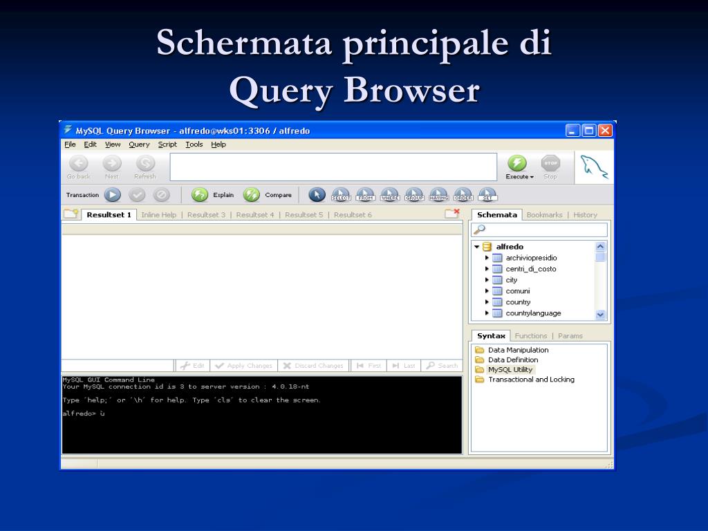Image resolution: width=708 pixels, height=531 pixels.
Task: Click the Stop sign icon
Action: (550, 163)
